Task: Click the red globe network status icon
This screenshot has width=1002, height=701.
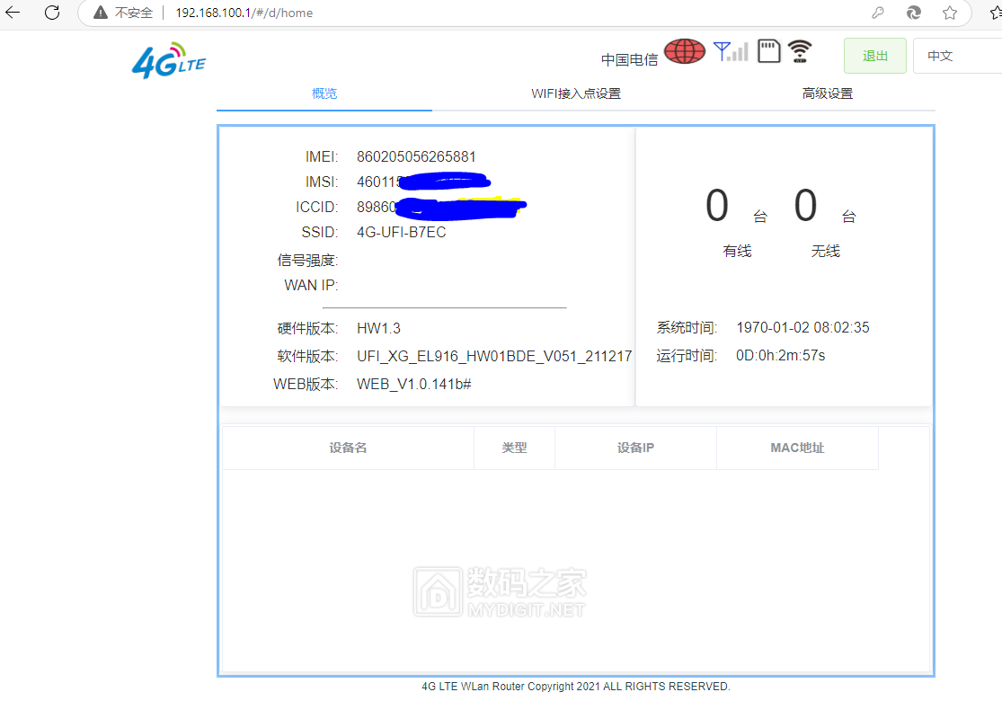Action: point(684,51)
